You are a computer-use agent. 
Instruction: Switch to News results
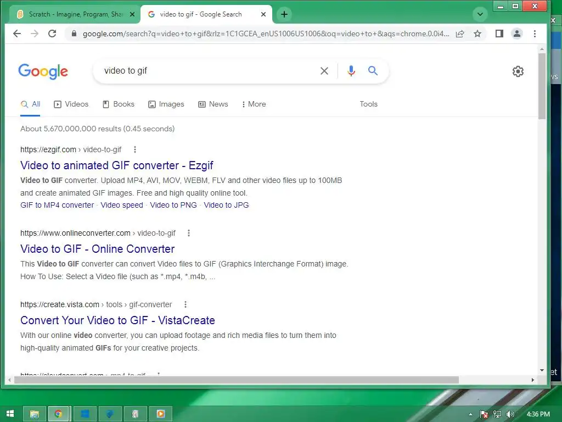pyautogui.click(x=213, y=104)
